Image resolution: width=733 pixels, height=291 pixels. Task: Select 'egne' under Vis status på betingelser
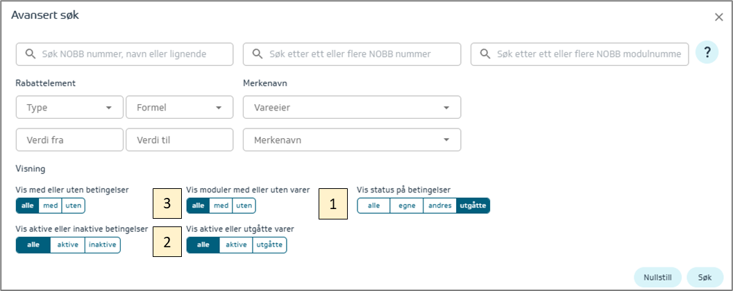(407, 206)
